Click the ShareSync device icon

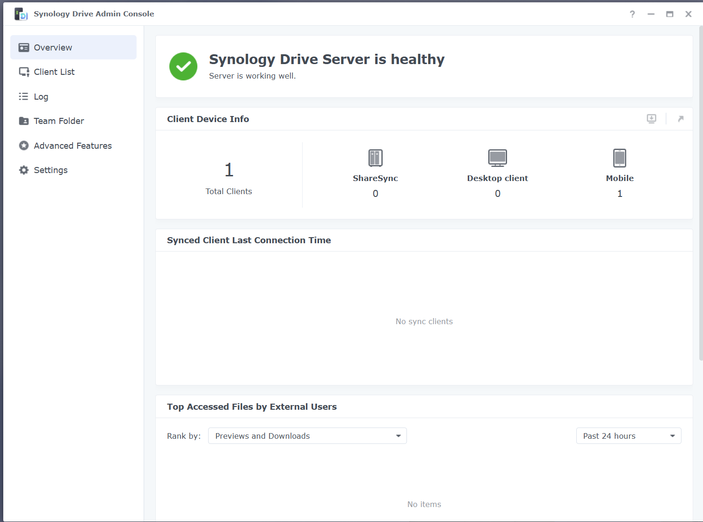point(375,158)
